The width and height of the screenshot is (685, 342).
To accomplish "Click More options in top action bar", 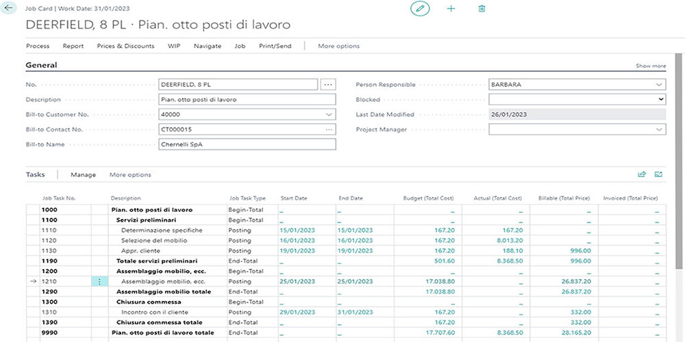I will click(x=338, y=46).
